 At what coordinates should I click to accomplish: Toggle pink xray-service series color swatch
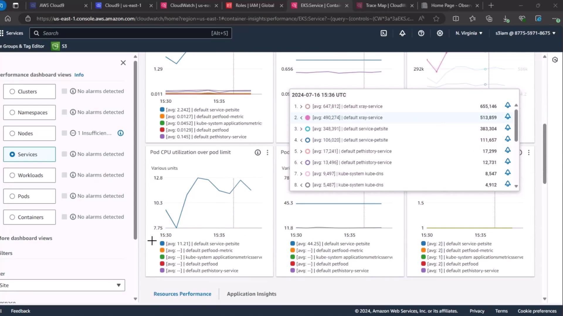pos(308,118)
